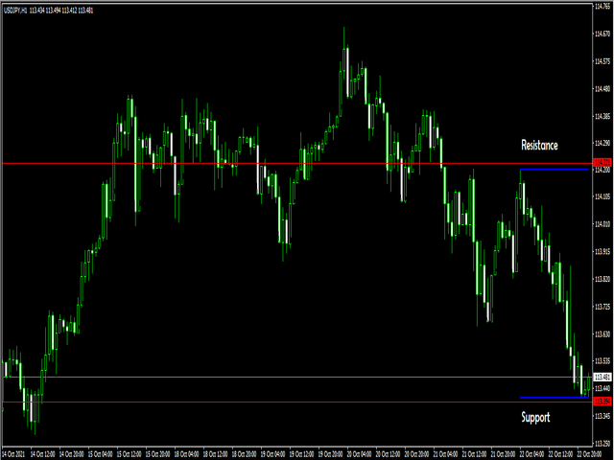
Task: Click the 114.670 price axis label
Action: point(602,34)
